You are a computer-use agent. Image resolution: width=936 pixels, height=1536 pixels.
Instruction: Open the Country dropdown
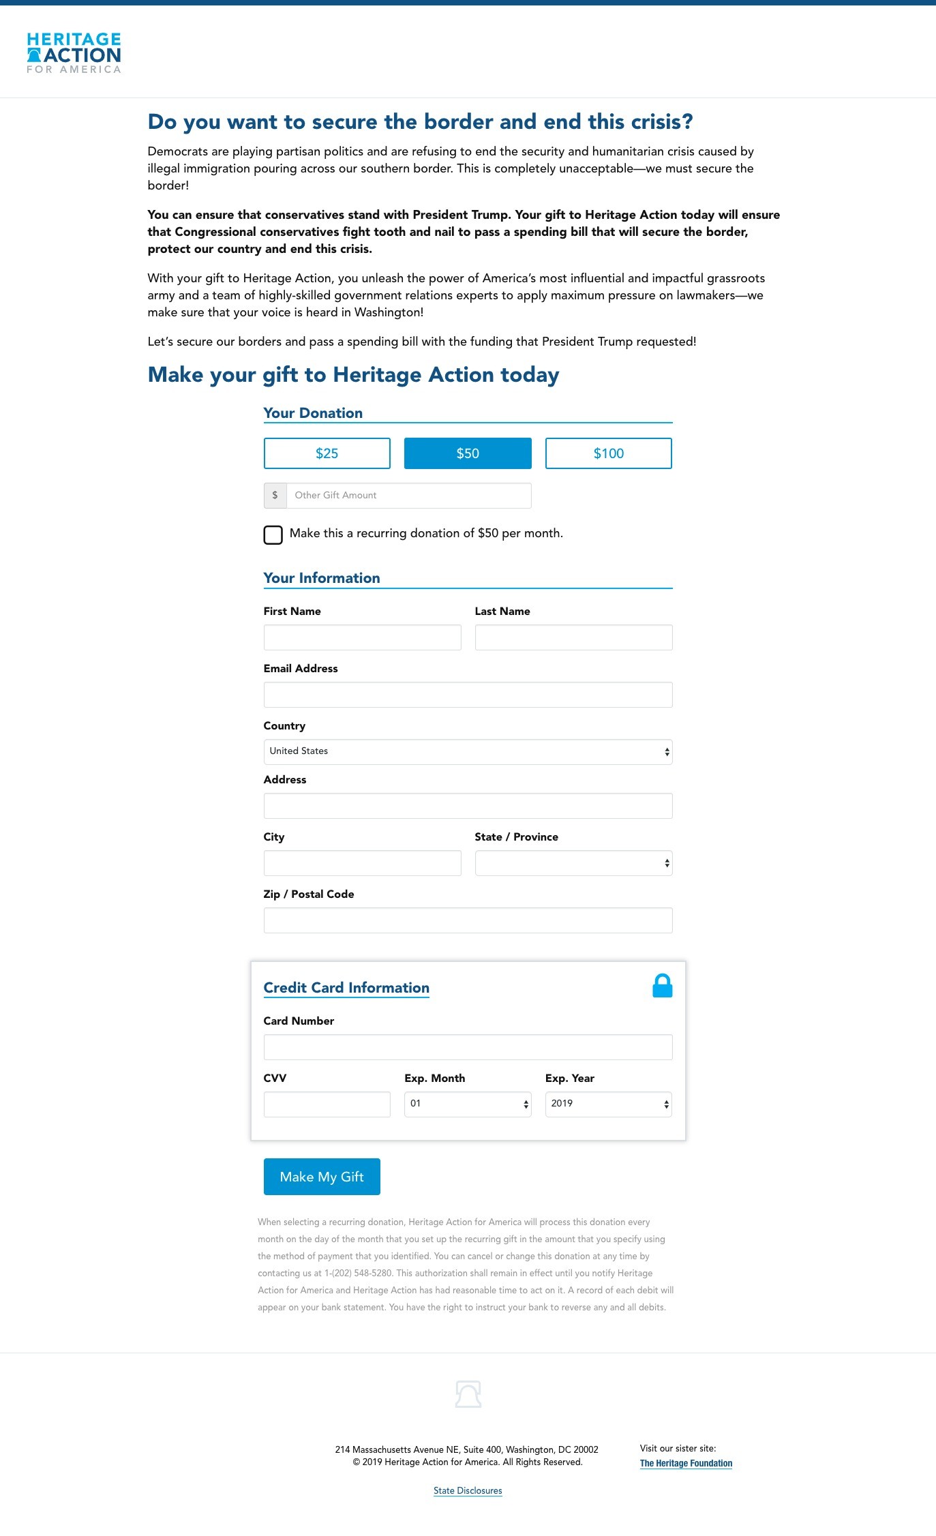point(468,751)
